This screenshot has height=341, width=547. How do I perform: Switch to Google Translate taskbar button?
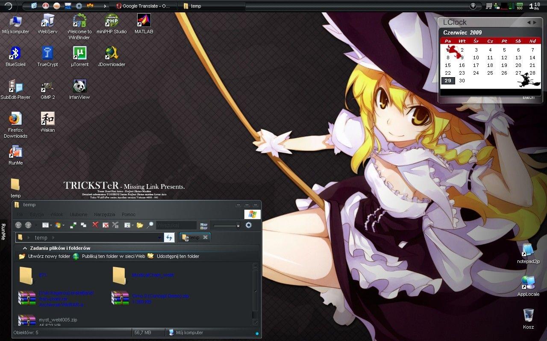click(143, 6)
